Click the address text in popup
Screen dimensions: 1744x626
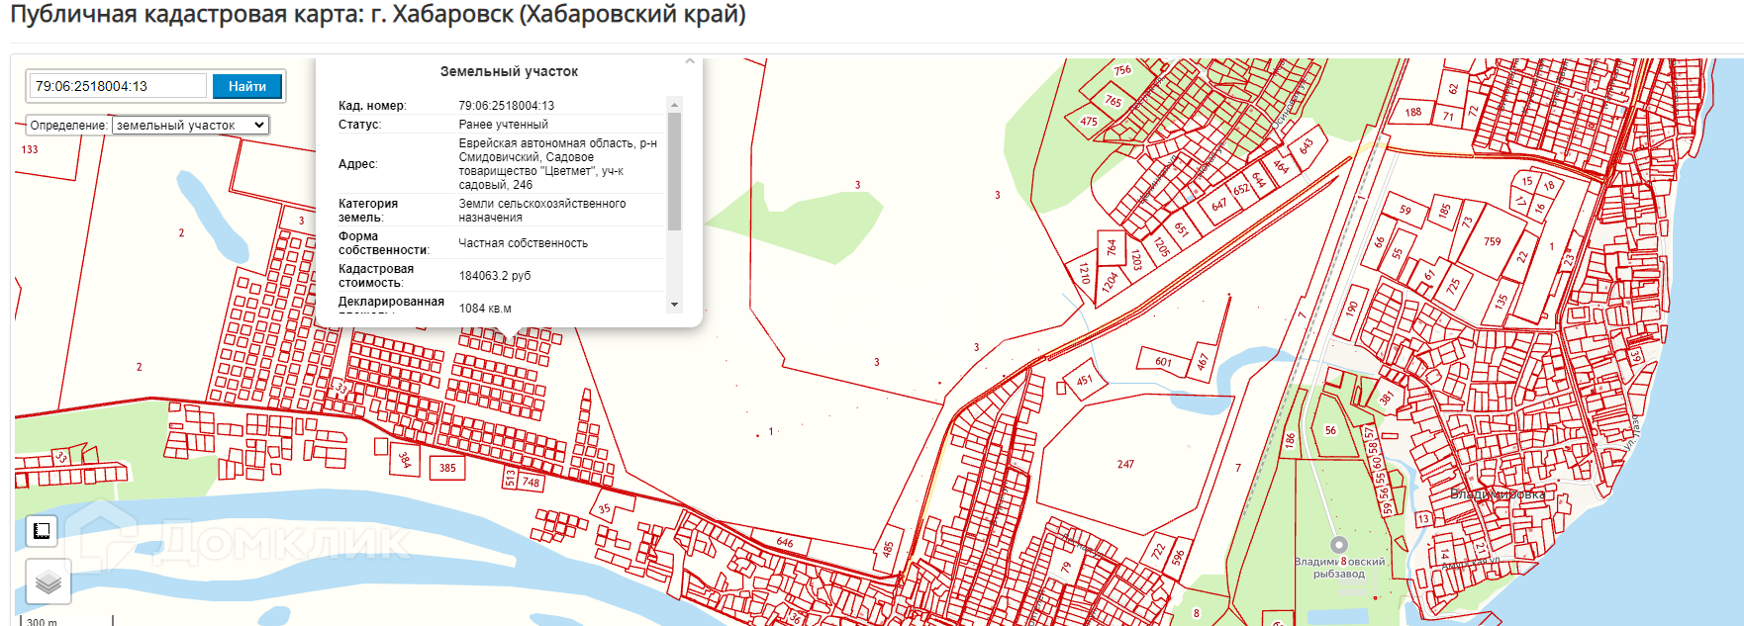click(557, 164)
